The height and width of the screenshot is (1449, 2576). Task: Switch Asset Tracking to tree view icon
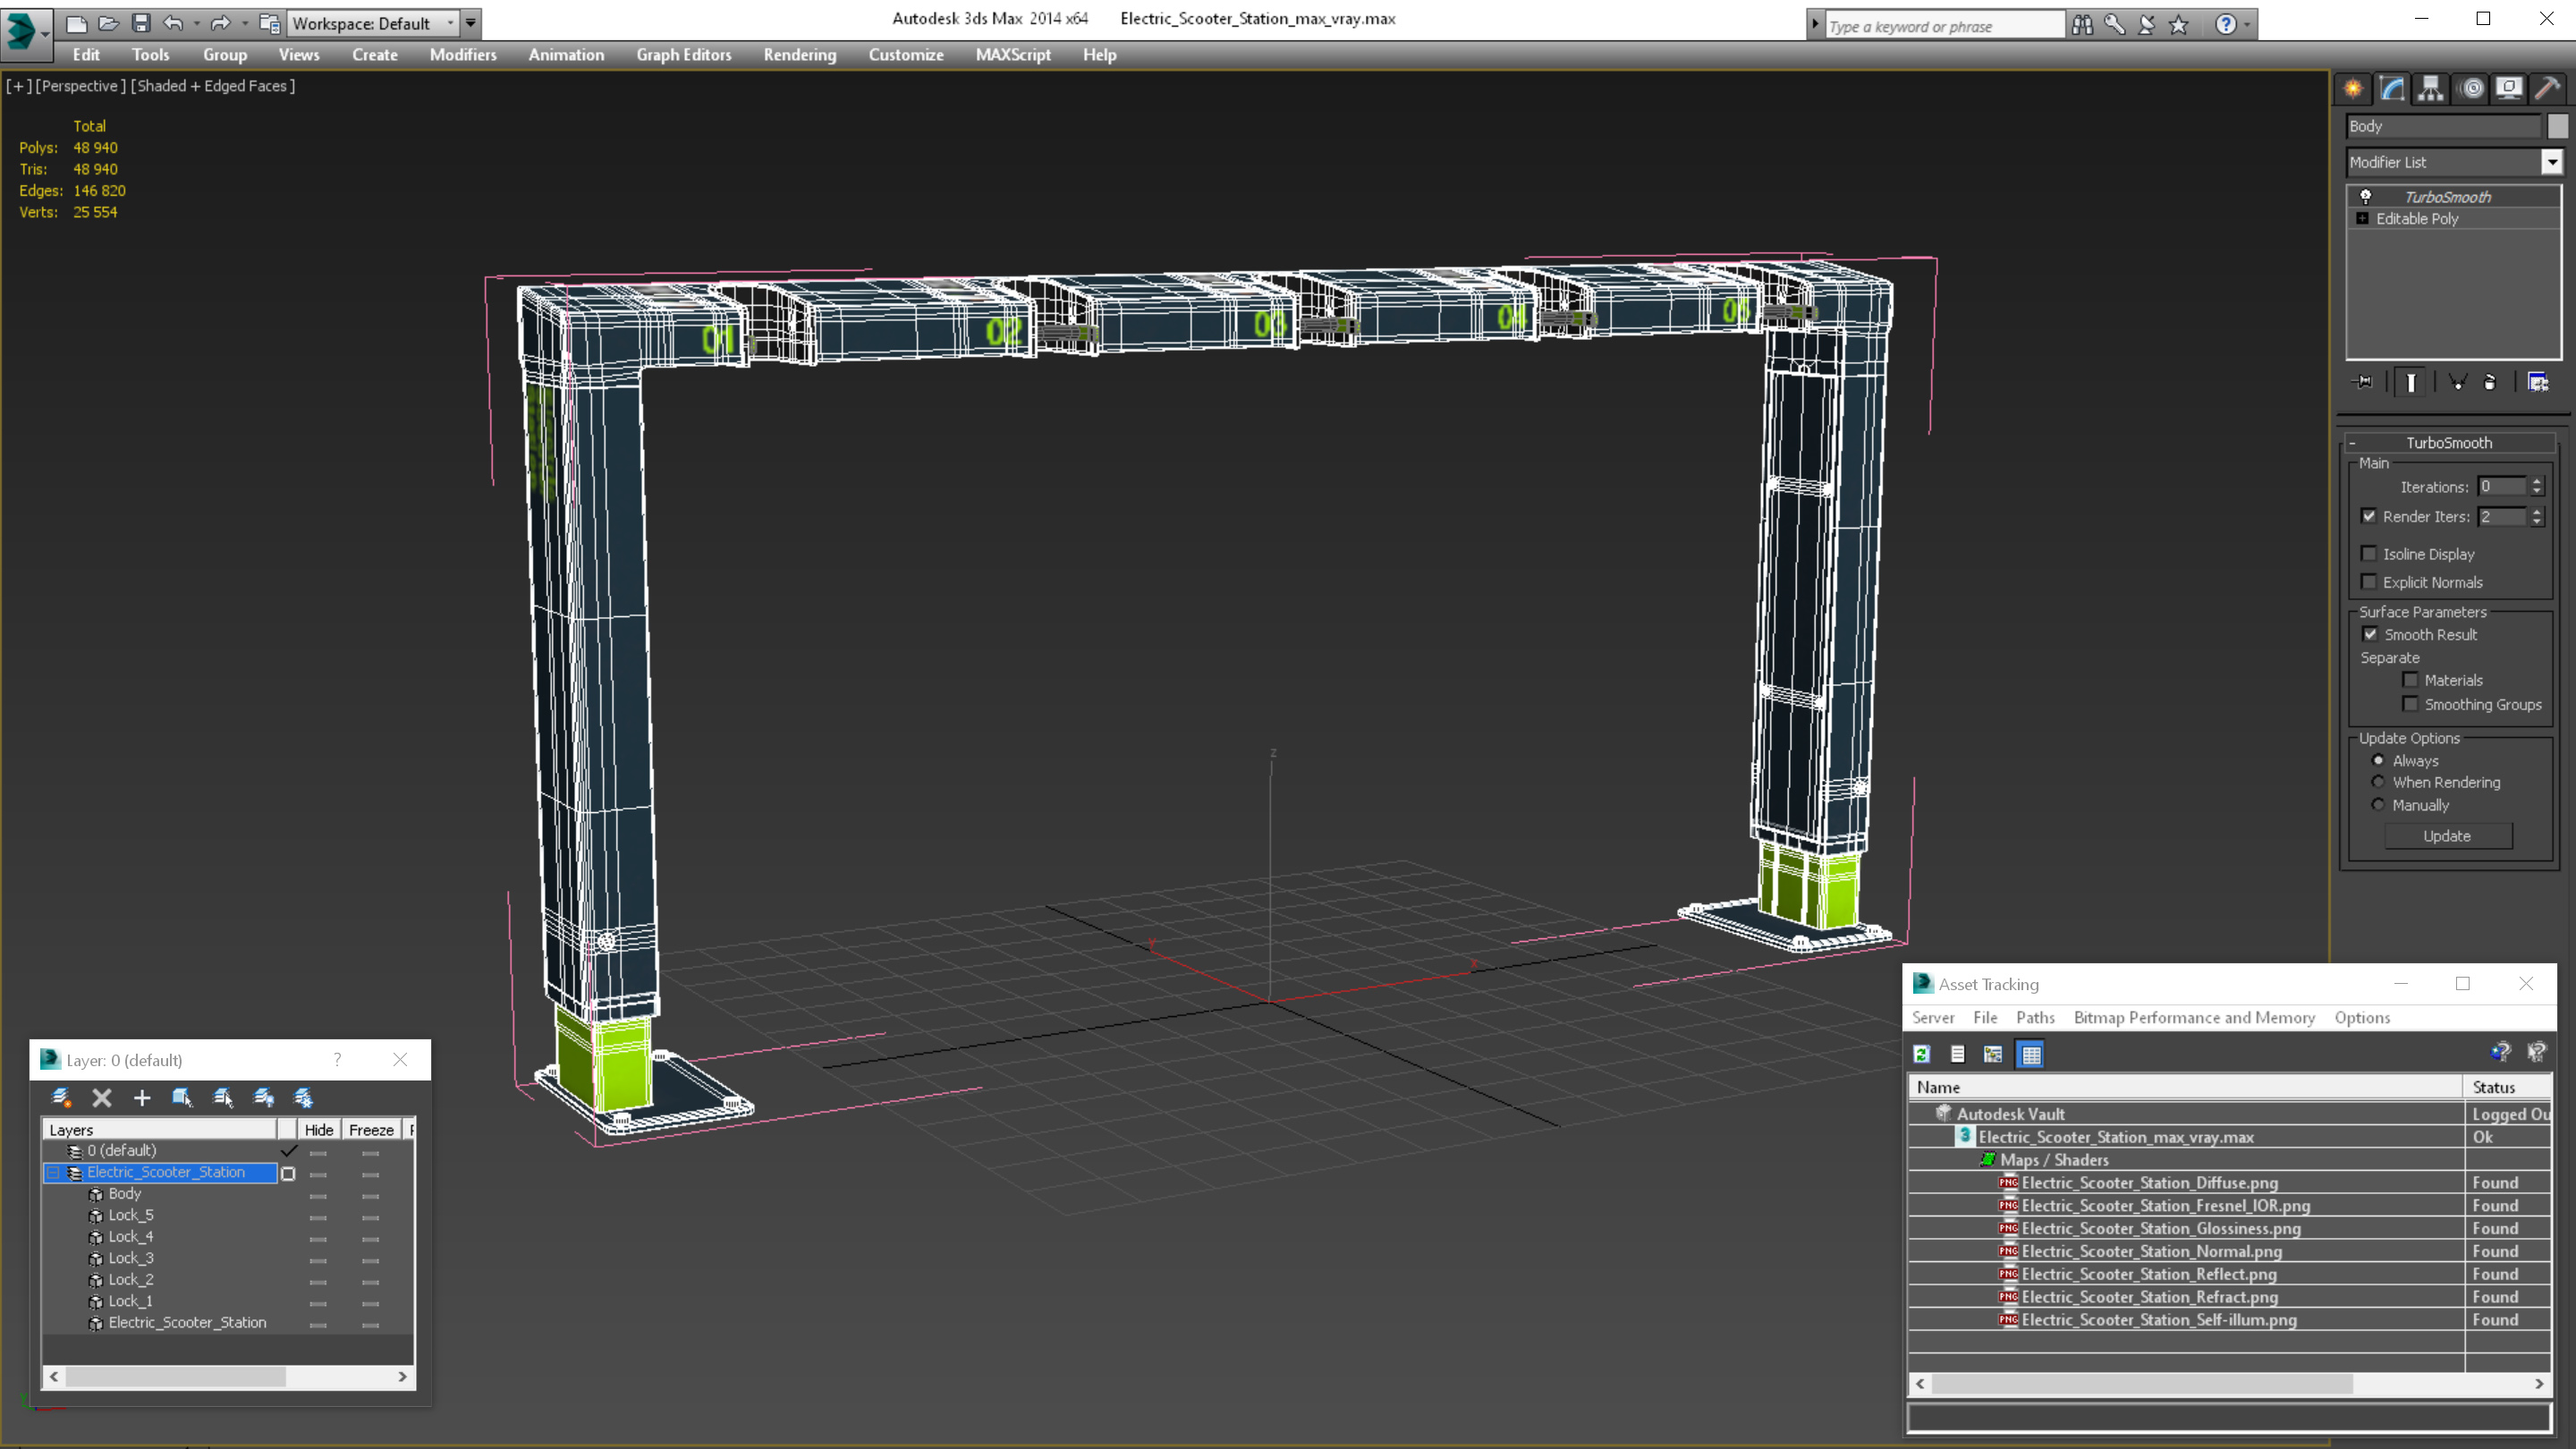pyautogui.click(x=1993, y=1053)
